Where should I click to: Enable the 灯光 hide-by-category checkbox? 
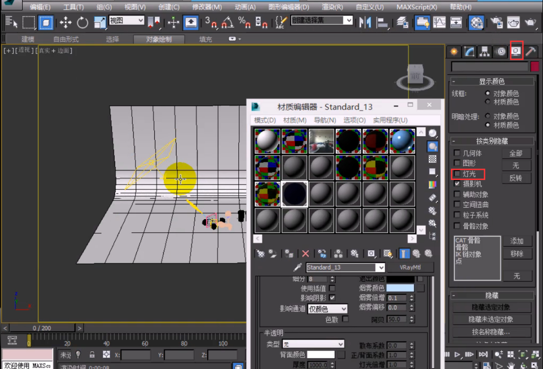[457, 174]
